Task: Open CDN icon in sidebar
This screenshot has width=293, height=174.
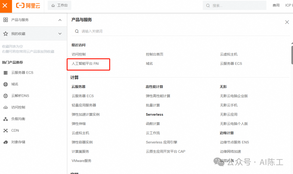Action: tap(6, 131)
